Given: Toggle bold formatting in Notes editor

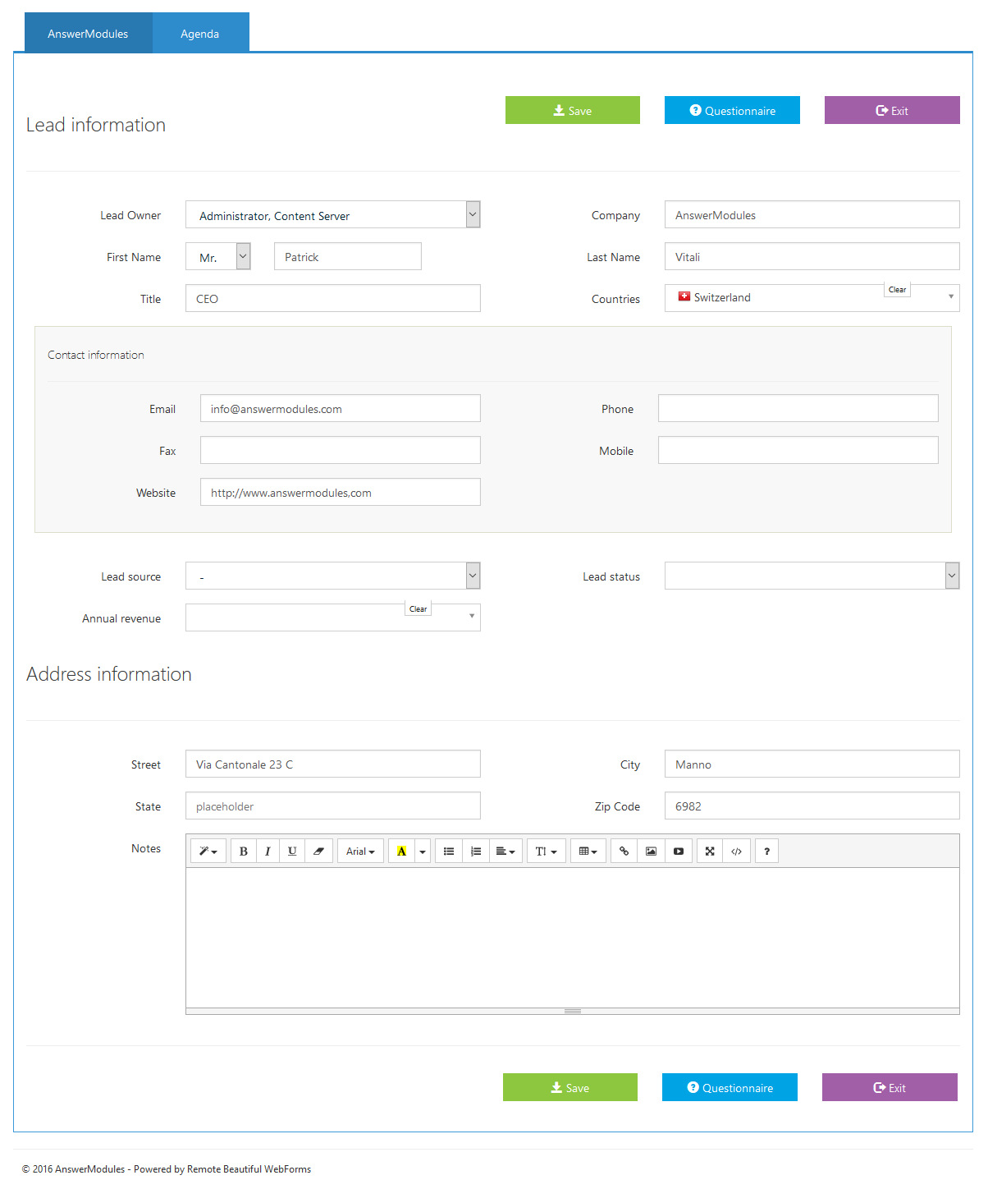Looking at the screenshot, I should tap(244, 852).
